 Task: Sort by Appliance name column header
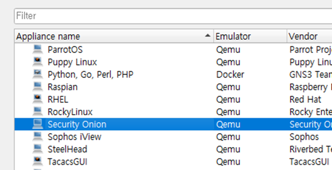point(114,37)
